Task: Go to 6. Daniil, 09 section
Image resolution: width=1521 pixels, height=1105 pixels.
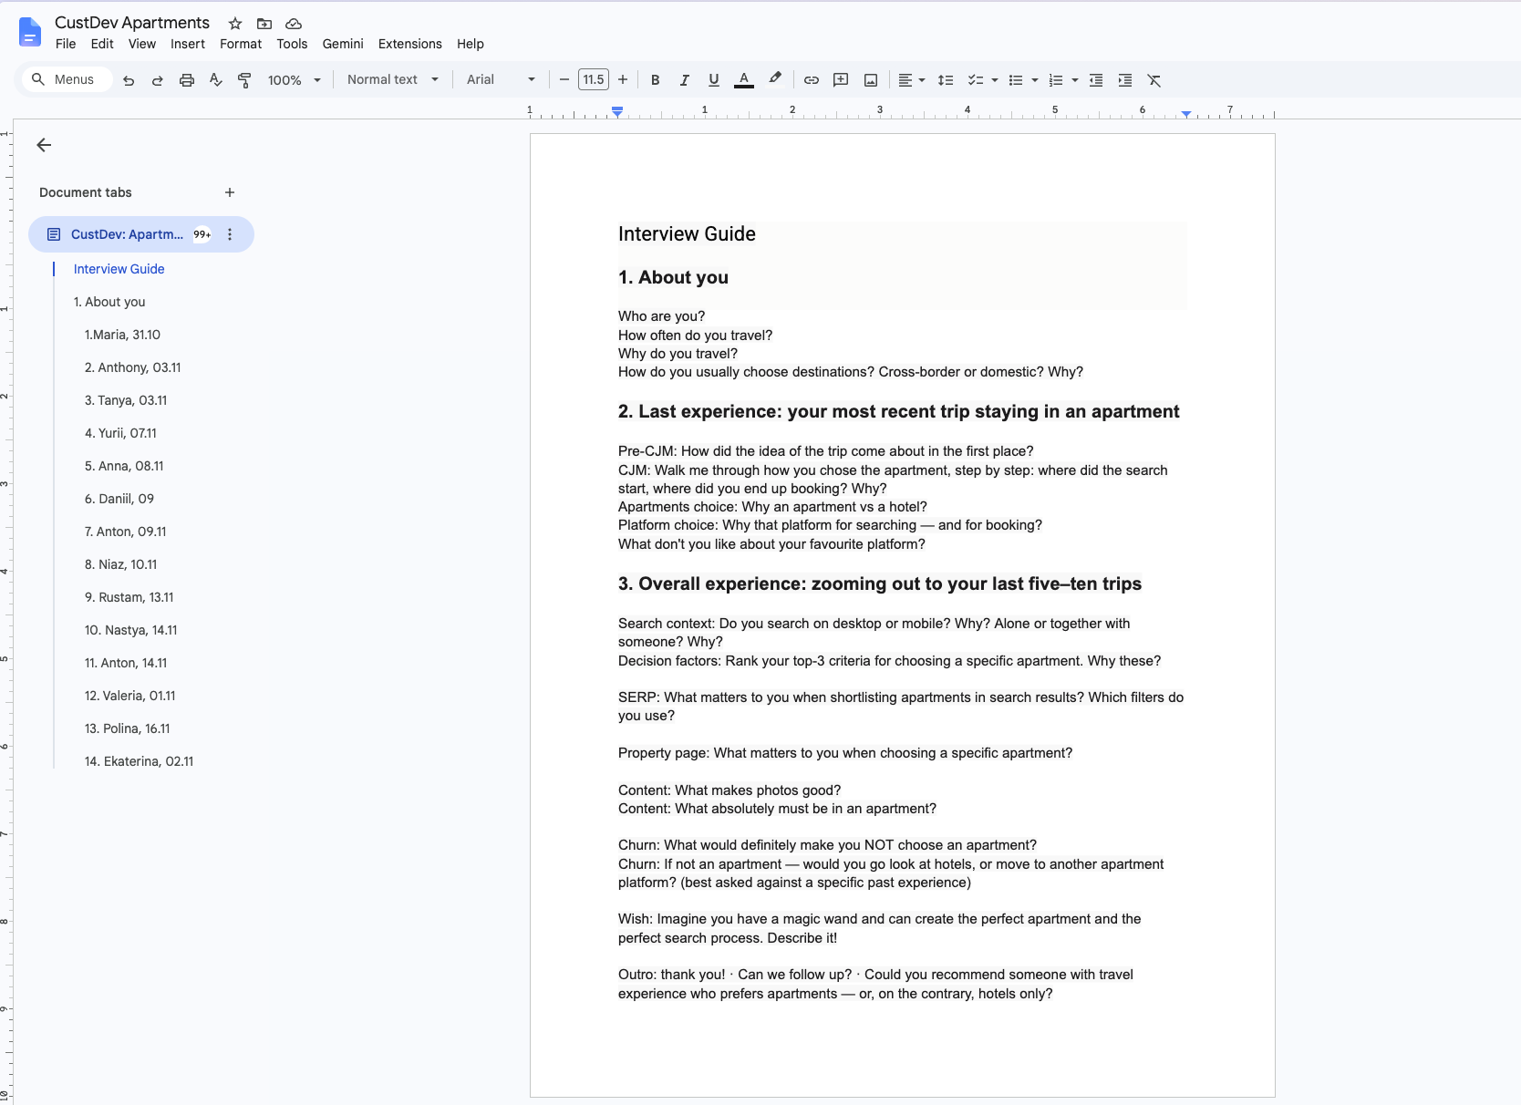Action: coord(119,499)
